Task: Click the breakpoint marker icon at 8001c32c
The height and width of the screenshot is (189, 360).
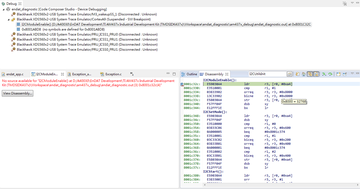Action: pos(182,84)
